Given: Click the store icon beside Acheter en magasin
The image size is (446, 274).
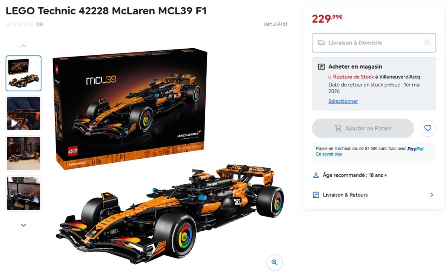Looking at the screenshot, I should [321, 66].
